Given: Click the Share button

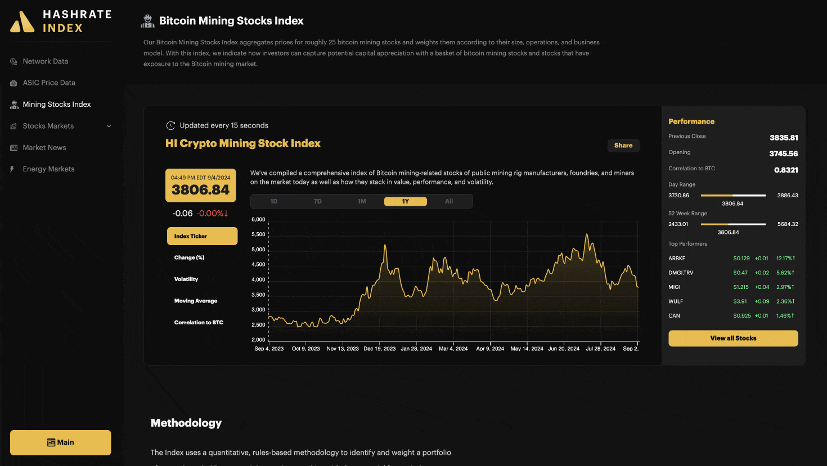Looking at the screenshot, I should click(x=623, y=146).
